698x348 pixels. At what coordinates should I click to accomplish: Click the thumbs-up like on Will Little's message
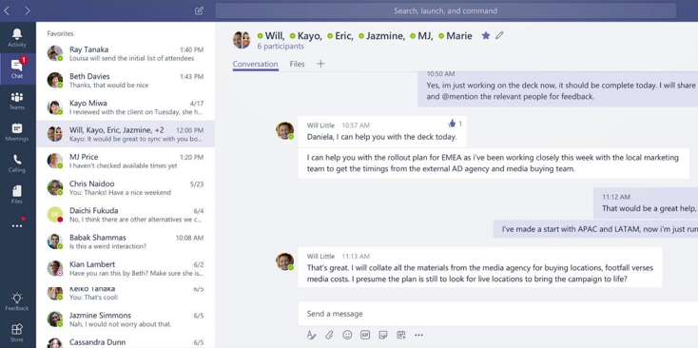pos(452,124)
